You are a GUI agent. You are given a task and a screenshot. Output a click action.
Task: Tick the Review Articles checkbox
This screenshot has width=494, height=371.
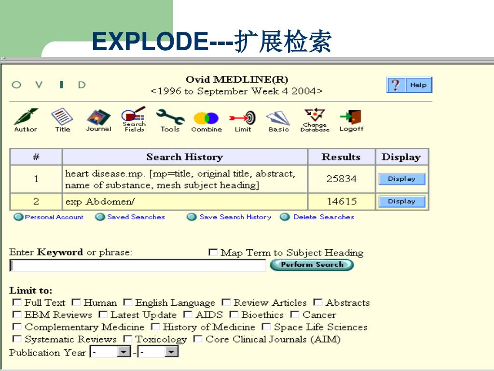(226, 302)
